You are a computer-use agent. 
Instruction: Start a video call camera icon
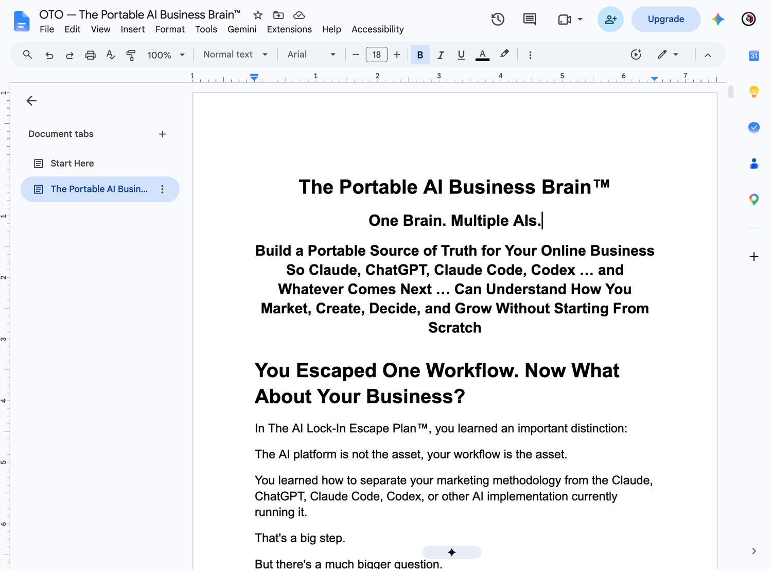tap(565, 20)
